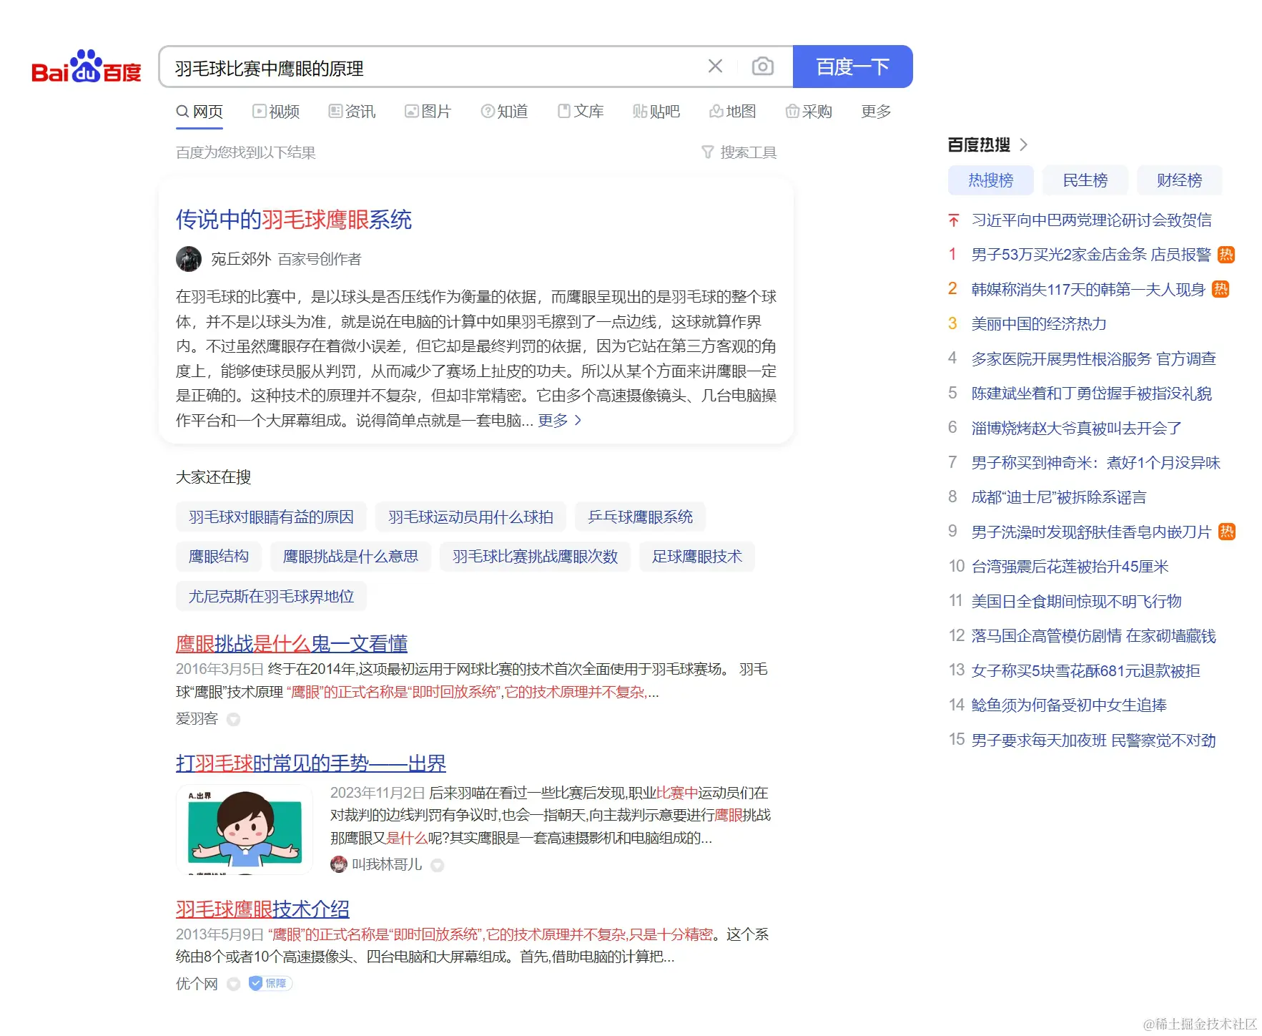Click the Baidu logo
Screen dimensions: 1262x1036
point(87,67)
